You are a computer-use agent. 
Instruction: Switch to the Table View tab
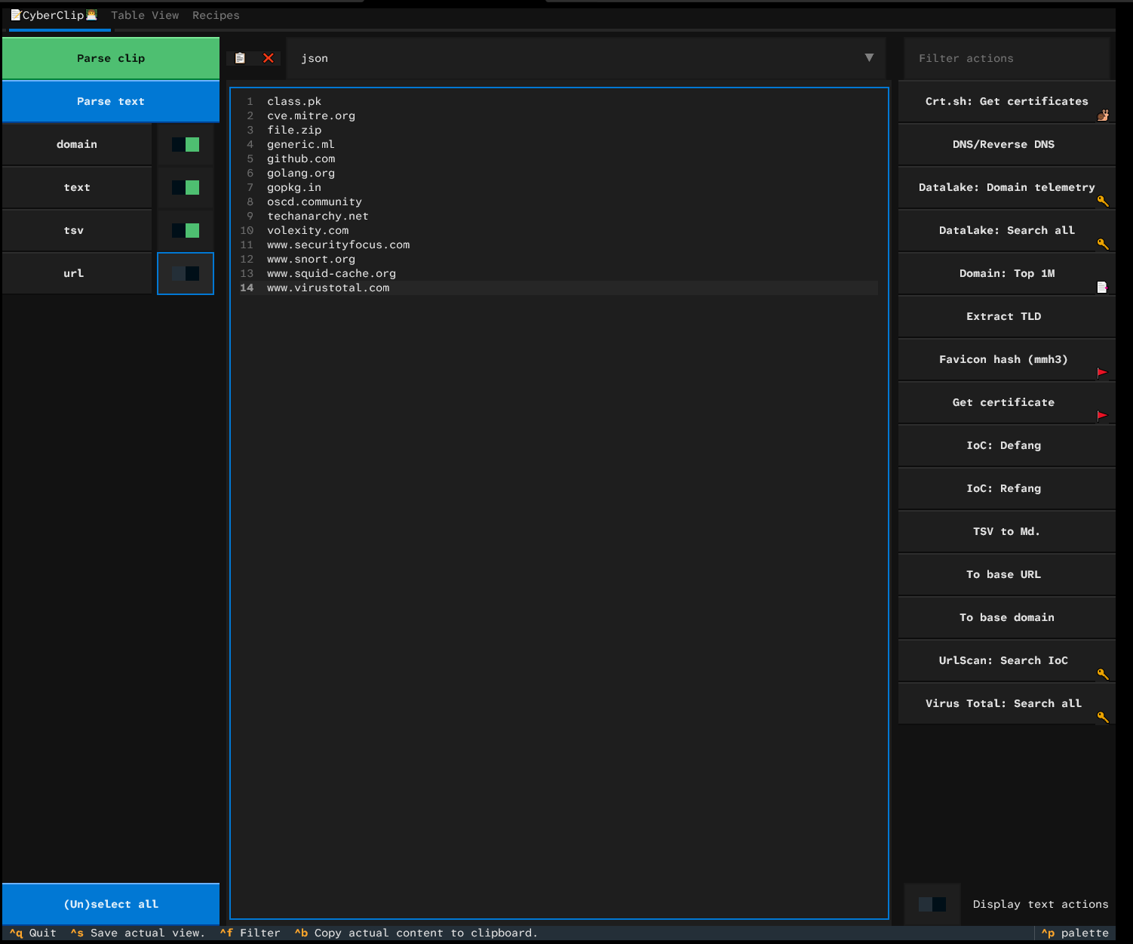[x=145, y=15]
